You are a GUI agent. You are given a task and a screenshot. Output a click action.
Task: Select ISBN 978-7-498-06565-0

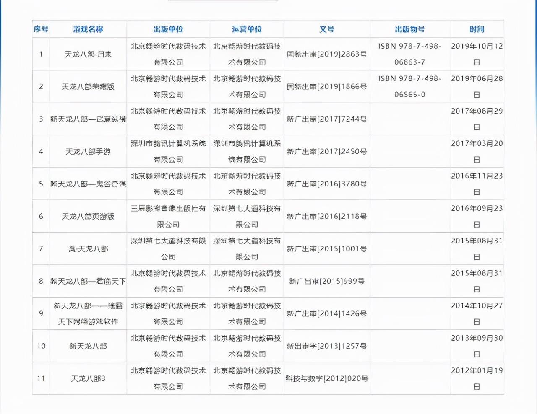[x=410, y=87]
